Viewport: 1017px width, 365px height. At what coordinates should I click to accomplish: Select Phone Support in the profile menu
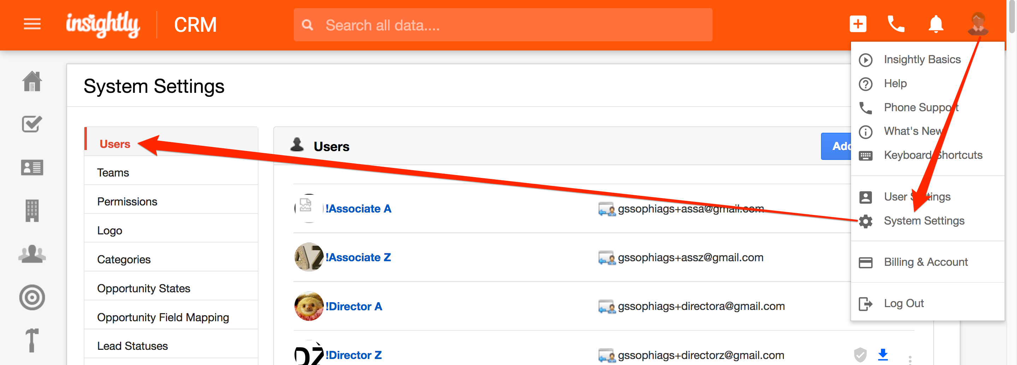click(x=921, y=107)
